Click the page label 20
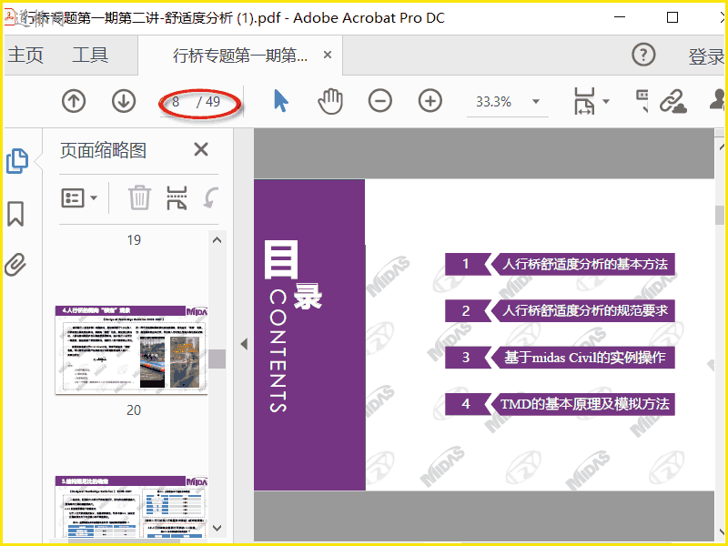Image resolution: width=728 pixels, height=546 pixels. coord(134,410)
